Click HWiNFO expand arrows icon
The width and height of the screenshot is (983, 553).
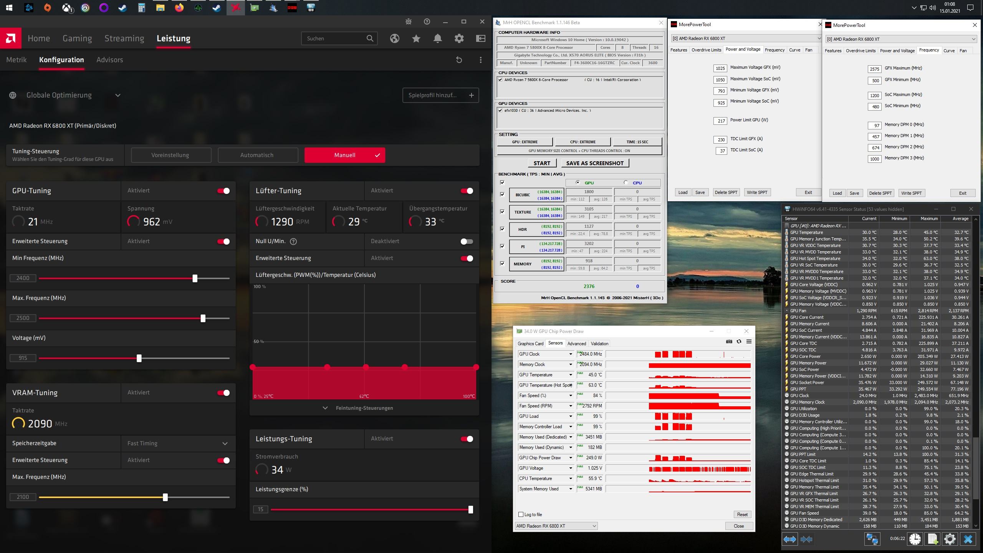coord(789,539)
